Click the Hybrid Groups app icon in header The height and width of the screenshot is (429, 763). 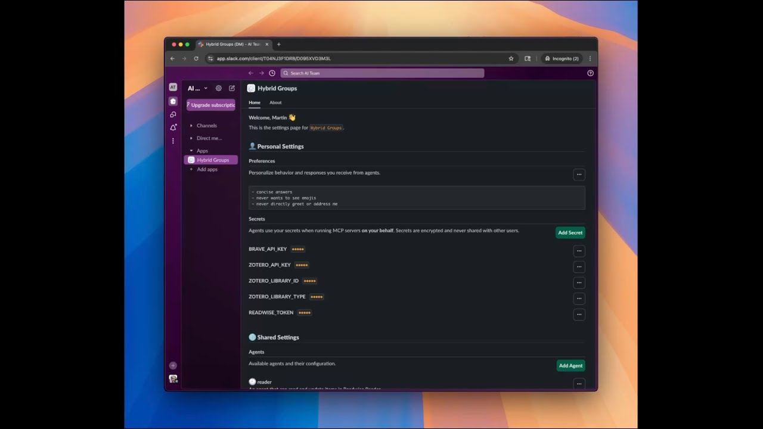[x=251, y=88]
